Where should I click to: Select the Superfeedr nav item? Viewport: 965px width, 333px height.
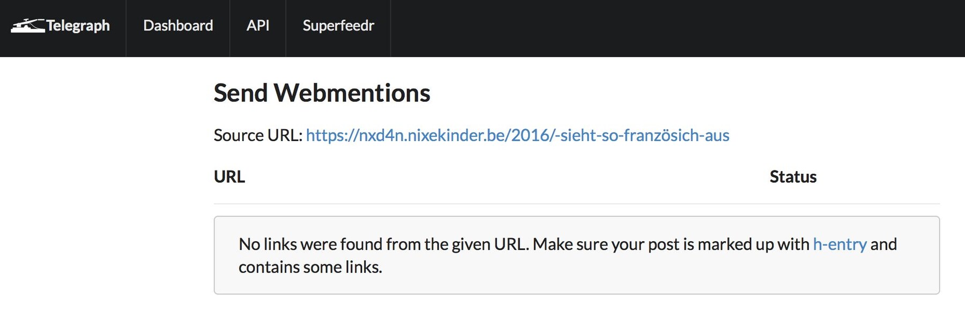point(338,26)
